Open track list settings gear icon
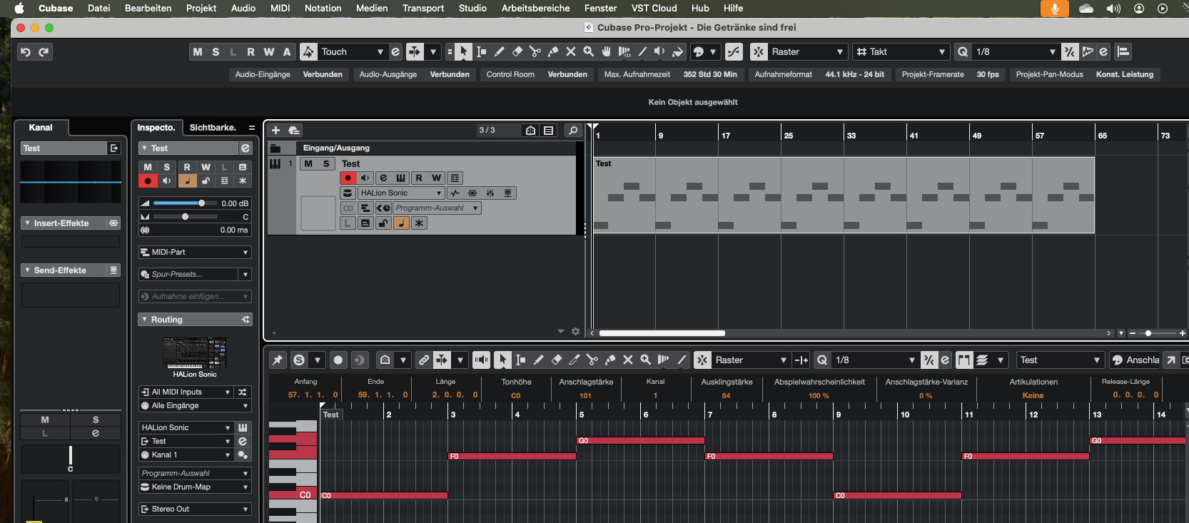Image resolution: width=1189 pixels, height=523 pixels. [575, 331]
